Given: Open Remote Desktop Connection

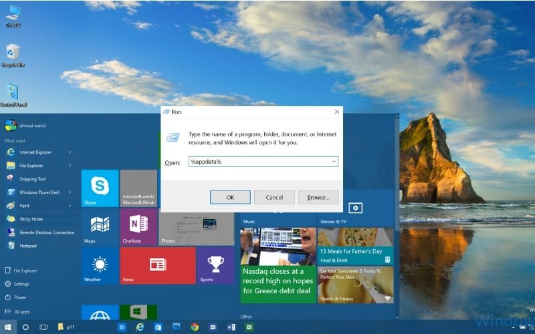Looking at the screenshot, I should pyautogui.click(x=47, y=232).
